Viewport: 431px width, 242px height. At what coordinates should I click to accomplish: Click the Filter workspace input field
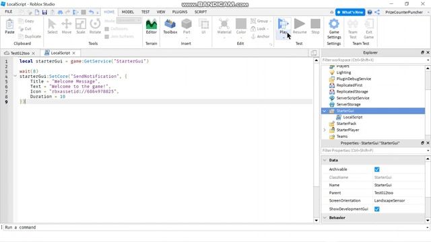(x=373, y=60)
